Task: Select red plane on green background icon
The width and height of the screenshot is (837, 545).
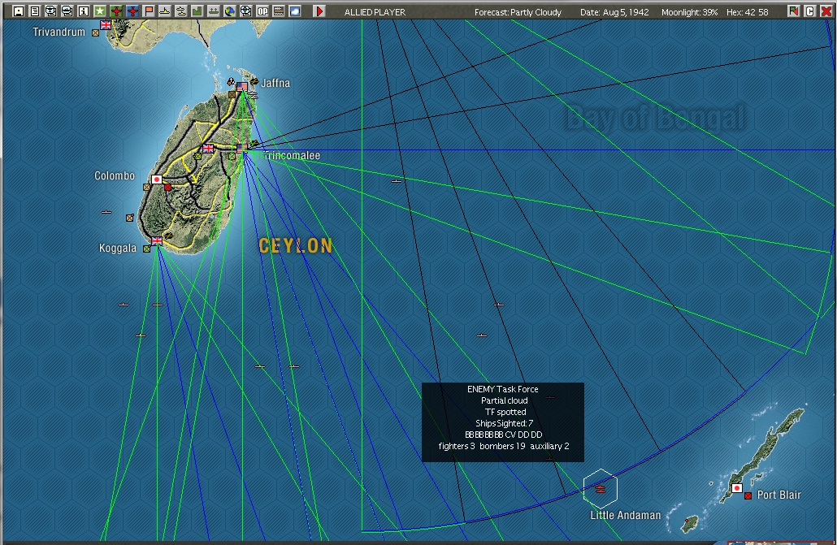Action: [116, 11]
